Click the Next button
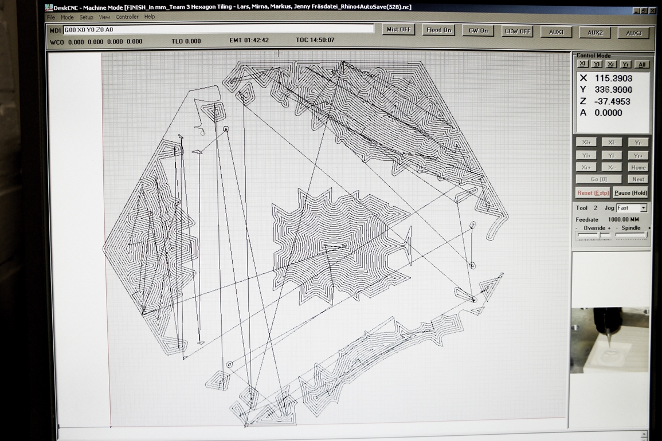Viewport: 662px width, 441px height. tap(638, 179)
